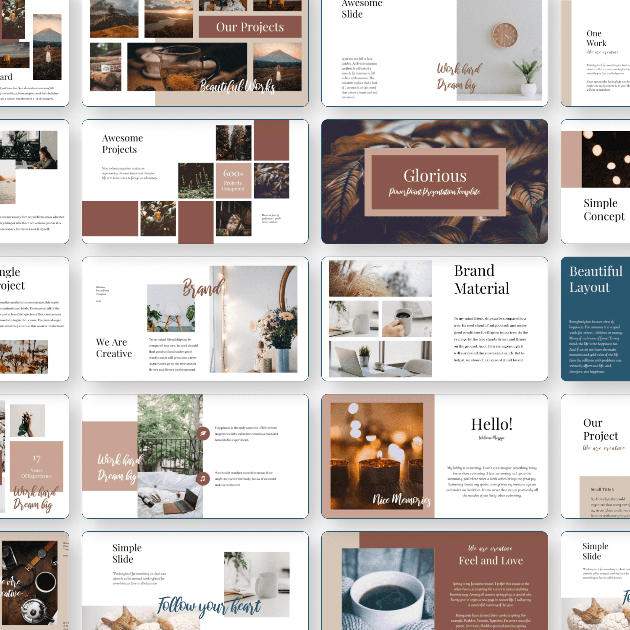Click the 17 Years Of Experience block
The image size is (630, 630).
[36, 466]
